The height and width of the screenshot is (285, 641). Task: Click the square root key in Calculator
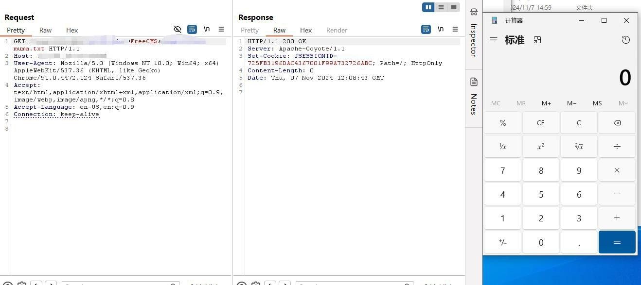point(579,146)
